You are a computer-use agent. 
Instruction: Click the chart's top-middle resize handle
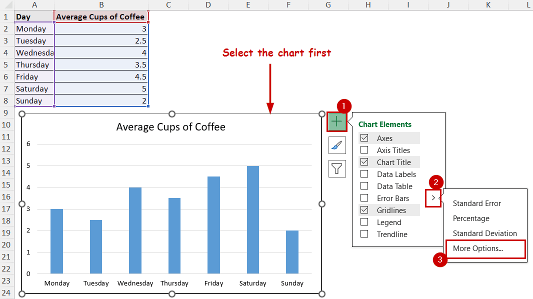[x=172, y=114]
